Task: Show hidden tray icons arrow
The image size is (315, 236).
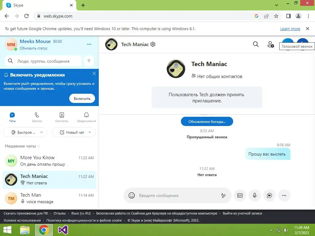Action: pyautogui.click(x=271, y=230)
